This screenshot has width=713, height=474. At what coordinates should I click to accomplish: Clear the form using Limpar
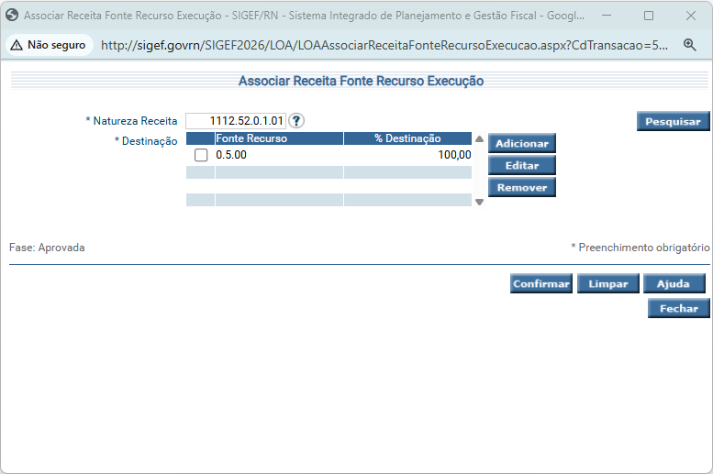tap(607, 284)
